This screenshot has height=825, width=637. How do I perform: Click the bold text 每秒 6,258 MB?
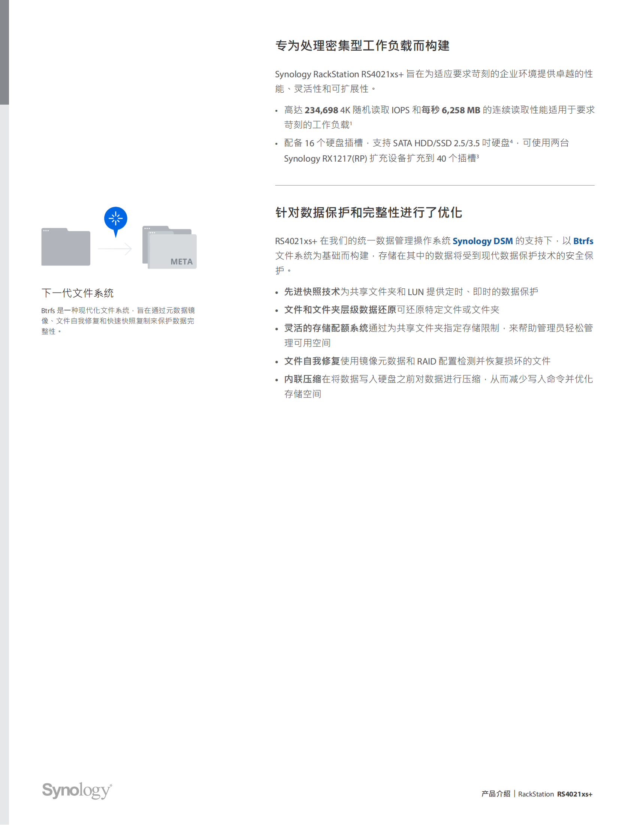click(x=450, y=110)
